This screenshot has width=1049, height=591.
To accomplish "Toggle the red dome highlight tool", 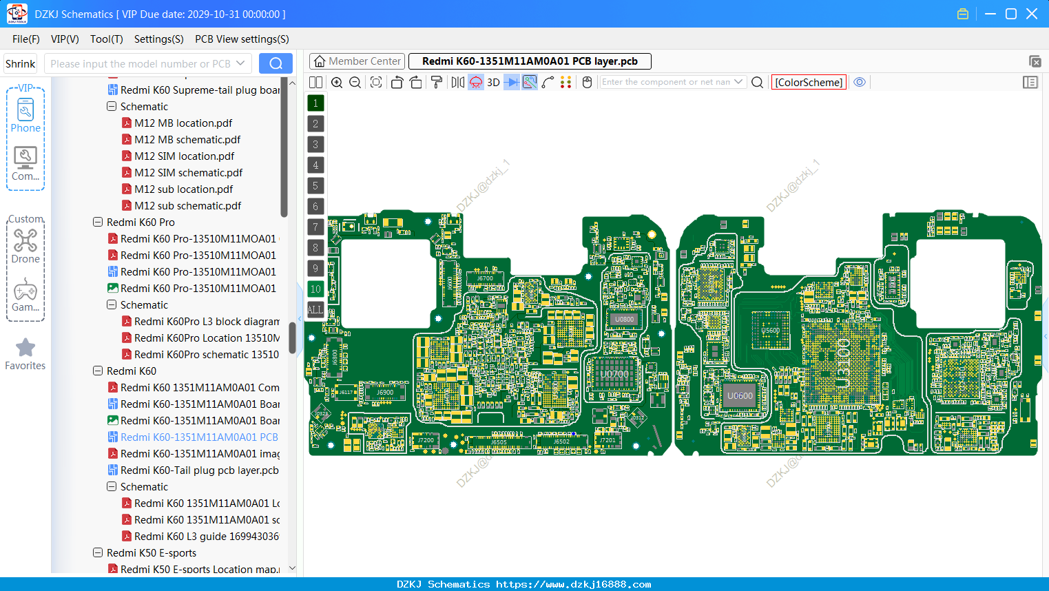I will 476,83.
